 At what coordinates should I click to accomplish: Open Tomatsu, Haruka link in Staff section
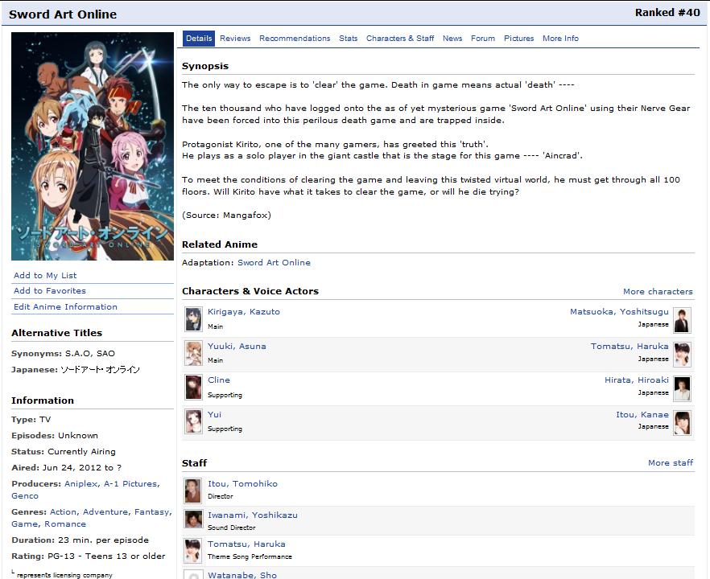point(246,544)
